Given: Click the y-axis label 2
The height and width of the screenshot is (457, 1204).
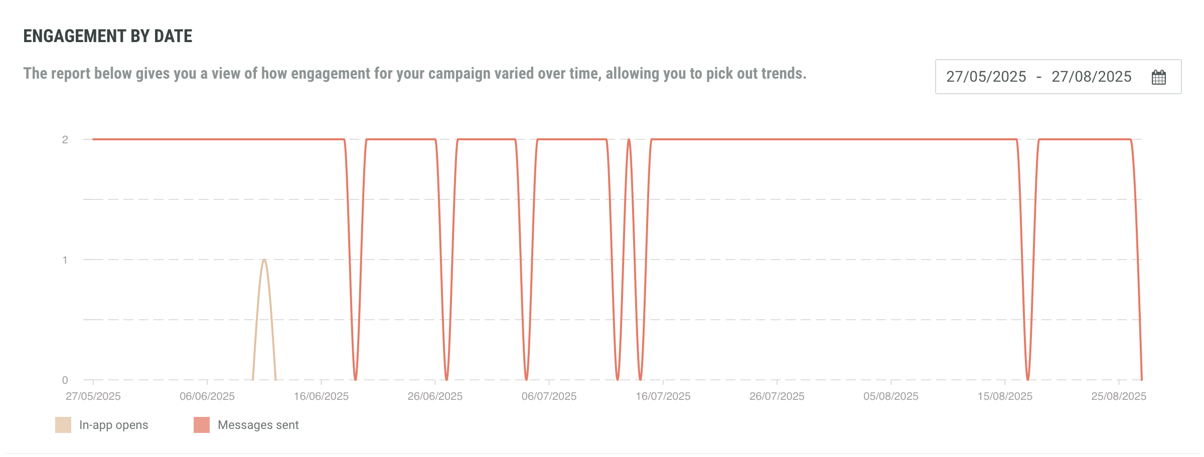Looking at the screenshot, I should pyautogui.click(x=65, y=140).
